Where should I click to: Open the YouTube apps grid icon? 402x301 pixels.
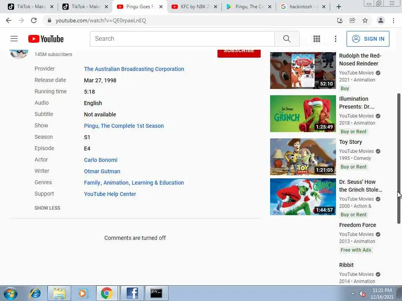(x=317, y=39)
